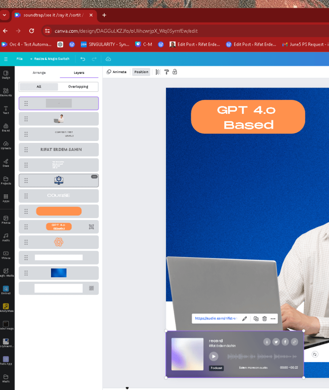Click the Twitter share icon on embed
Viewport: 329px width, 390px height.
(x=276, y=342)
